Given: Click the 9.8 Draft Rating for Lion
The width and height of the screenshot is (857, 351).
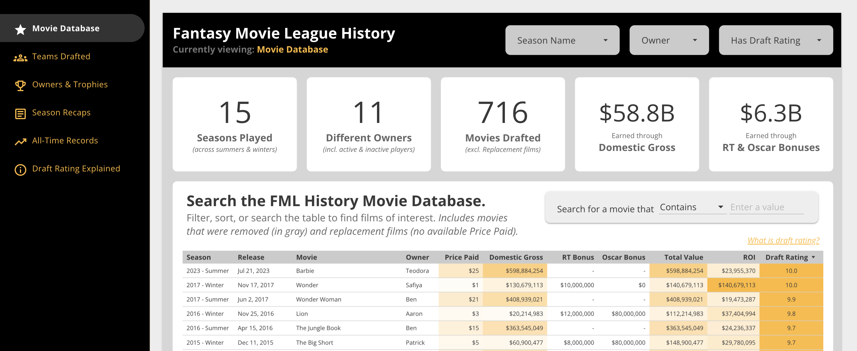Looking at the screenshot, I should click(x=791, y=313).
